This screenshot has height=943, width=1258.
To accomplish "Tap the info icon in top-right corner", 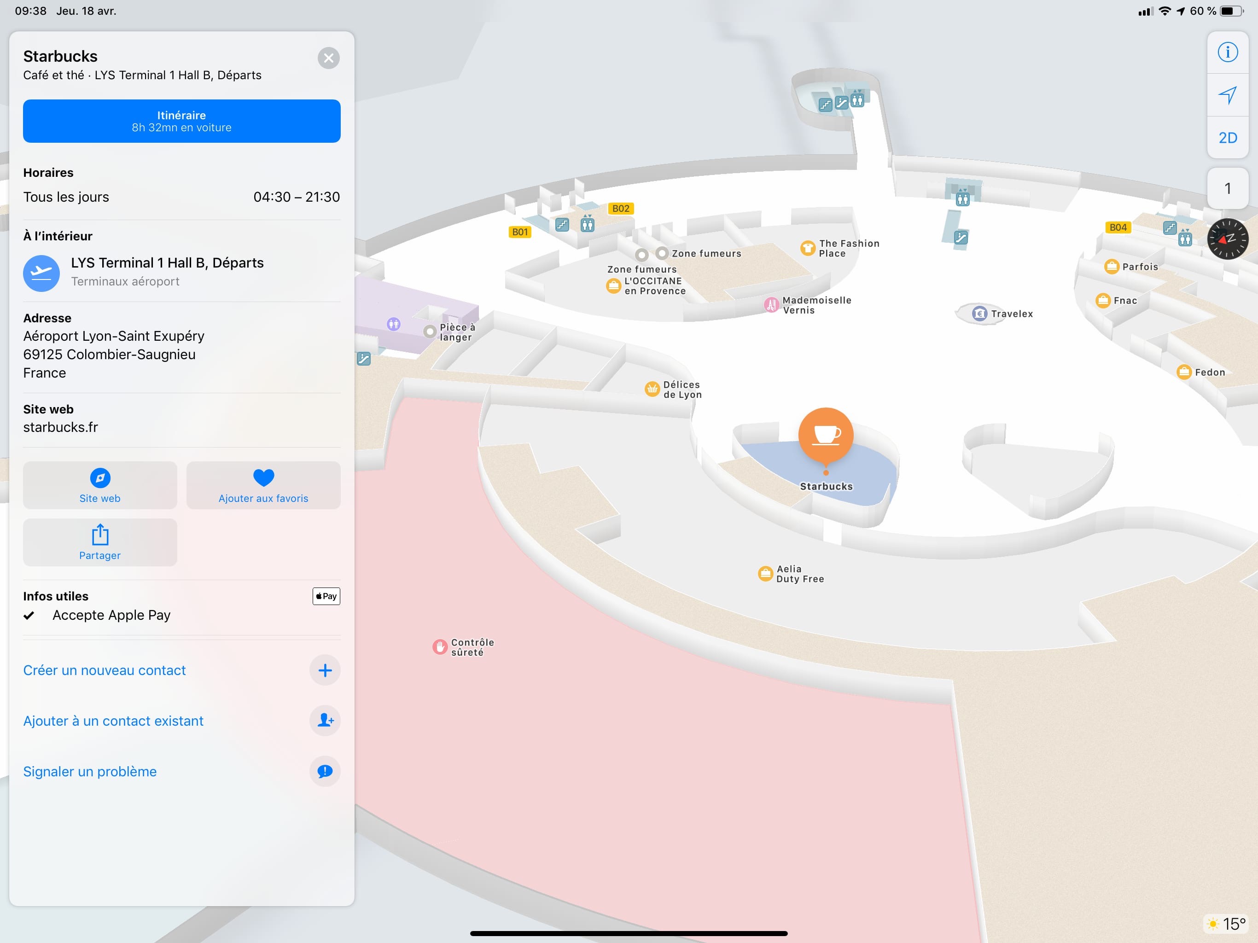I will 1228,52.
